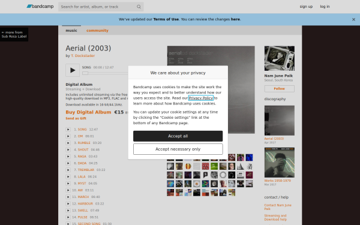Open Aerial (2003) discography thumbnail
Screen dimensions: 360x225
pyautogui.click(x=280, y=121)
